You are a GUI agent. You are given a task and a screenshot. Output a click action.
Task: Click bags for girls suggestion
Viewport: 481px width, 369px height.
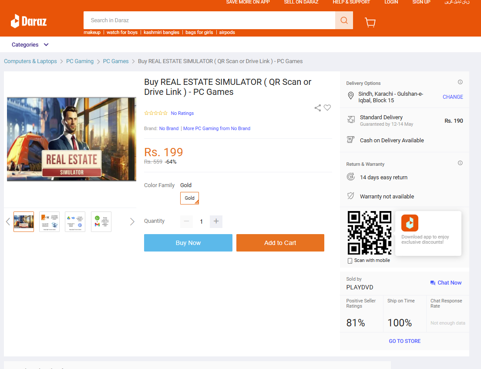[199, 33]
